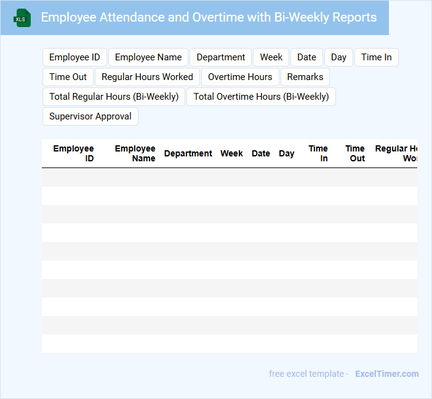Click the Department column header
Screen dimensions: 432x399
[188, 153]
